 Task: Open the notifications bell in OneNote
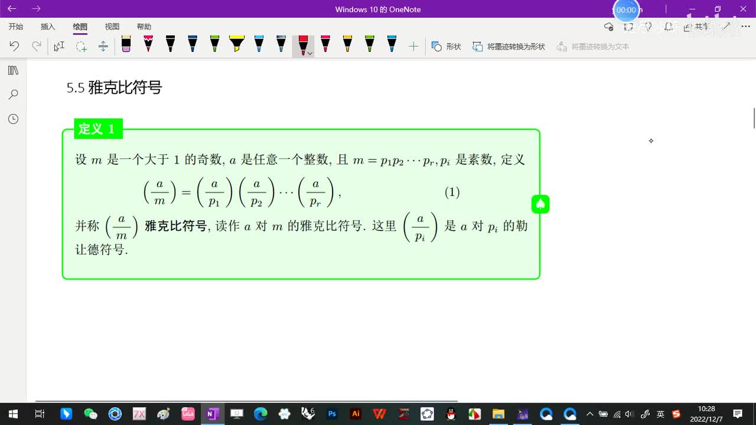coord(669,27)
